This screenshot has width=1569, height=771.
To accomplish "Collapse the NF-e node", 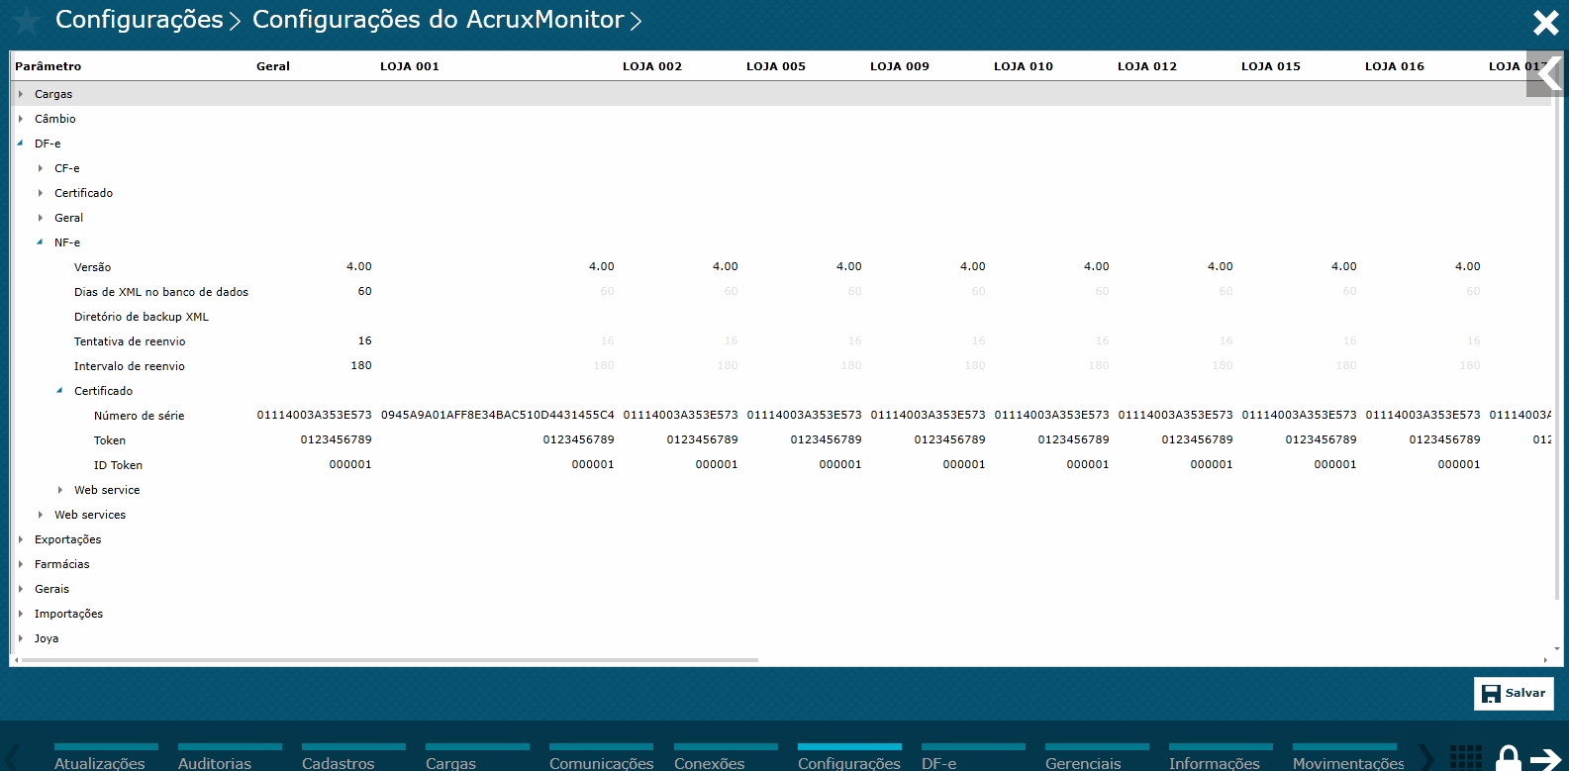I will 41,242.
